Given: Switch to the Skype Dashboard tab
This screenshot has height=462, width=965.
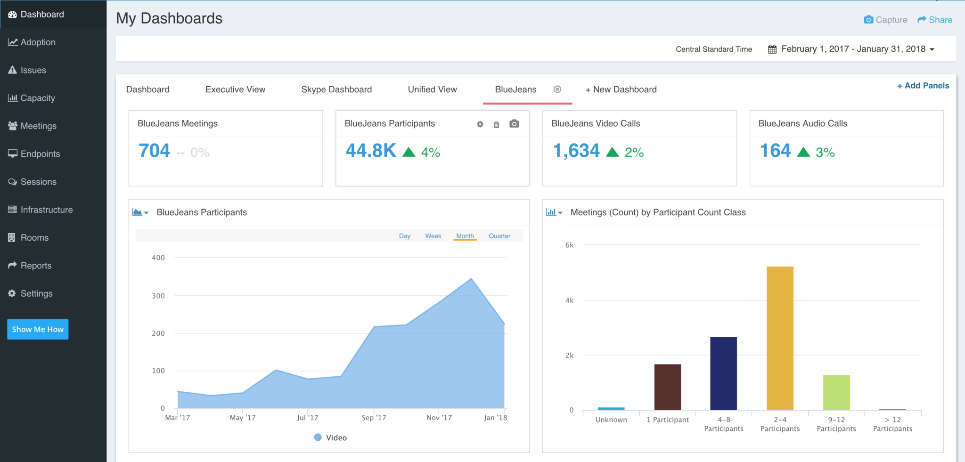Looking at the screenshot, I should pyautogui.click(x=336, y=89).
